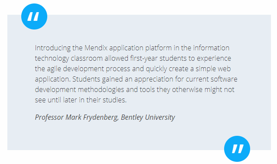Click the phrase "simple web"

pos(213,69)
